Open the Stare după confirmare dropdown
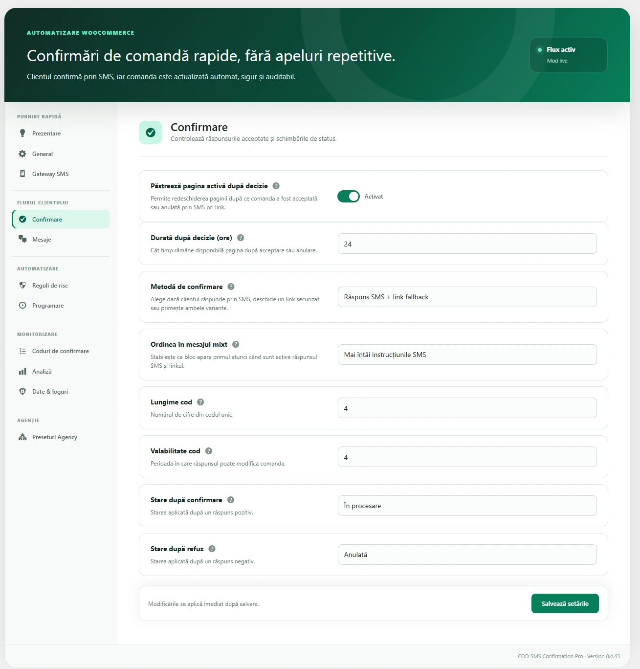This screenshot has width=640, height=669. 467,506
